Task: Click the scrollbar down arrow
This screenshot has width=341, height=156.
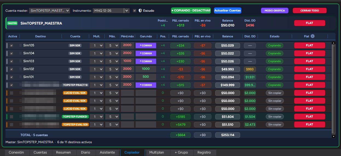Action: pos(333,136)
